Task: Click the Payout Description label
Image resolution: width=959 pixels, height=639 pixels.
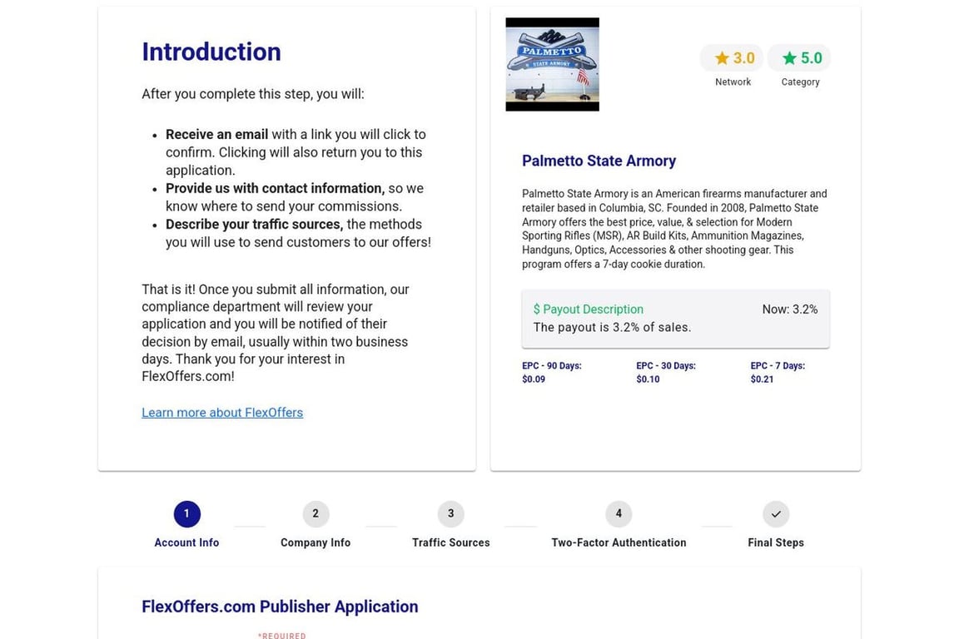Action: (589, 310)
